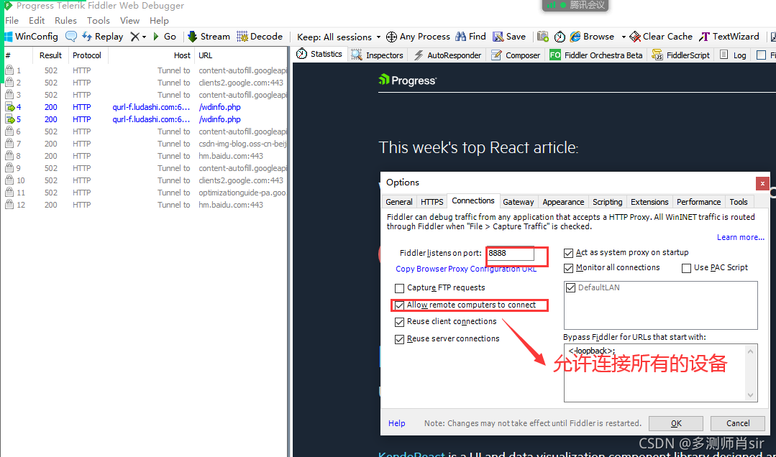This screenshot has width=776, height=457.
Task: Click Cancel in the Options dialog
Action: click(x=737, y=423)
